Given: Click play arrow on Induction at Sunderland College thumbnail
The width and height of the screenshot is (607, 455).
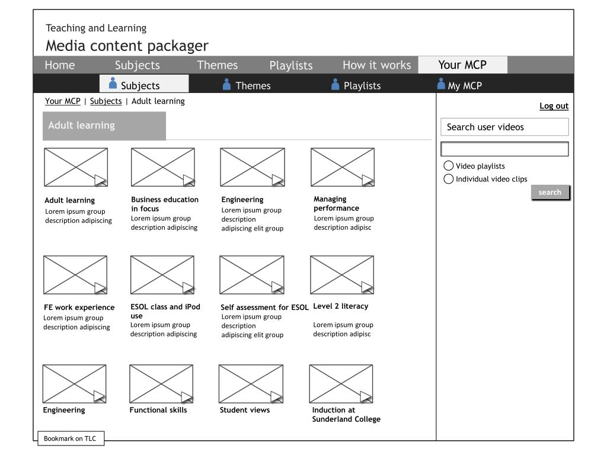Looking at the screenshot, I should click(x=366, y=396).
